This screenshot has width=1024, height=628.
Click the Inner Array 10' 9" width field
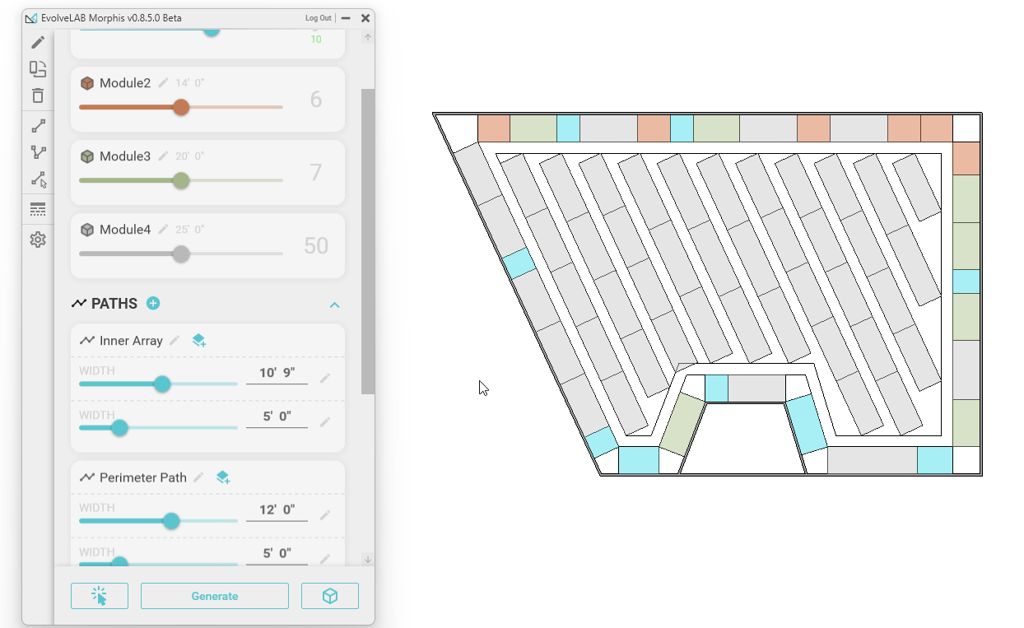click(277, 373)
